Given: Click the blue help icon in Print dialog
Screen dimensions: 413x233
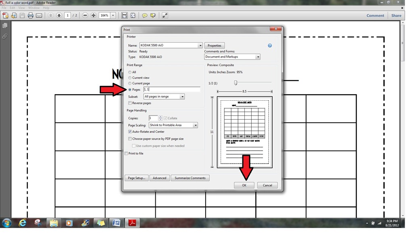Looking at the screenshot, I should coord(270,46).
